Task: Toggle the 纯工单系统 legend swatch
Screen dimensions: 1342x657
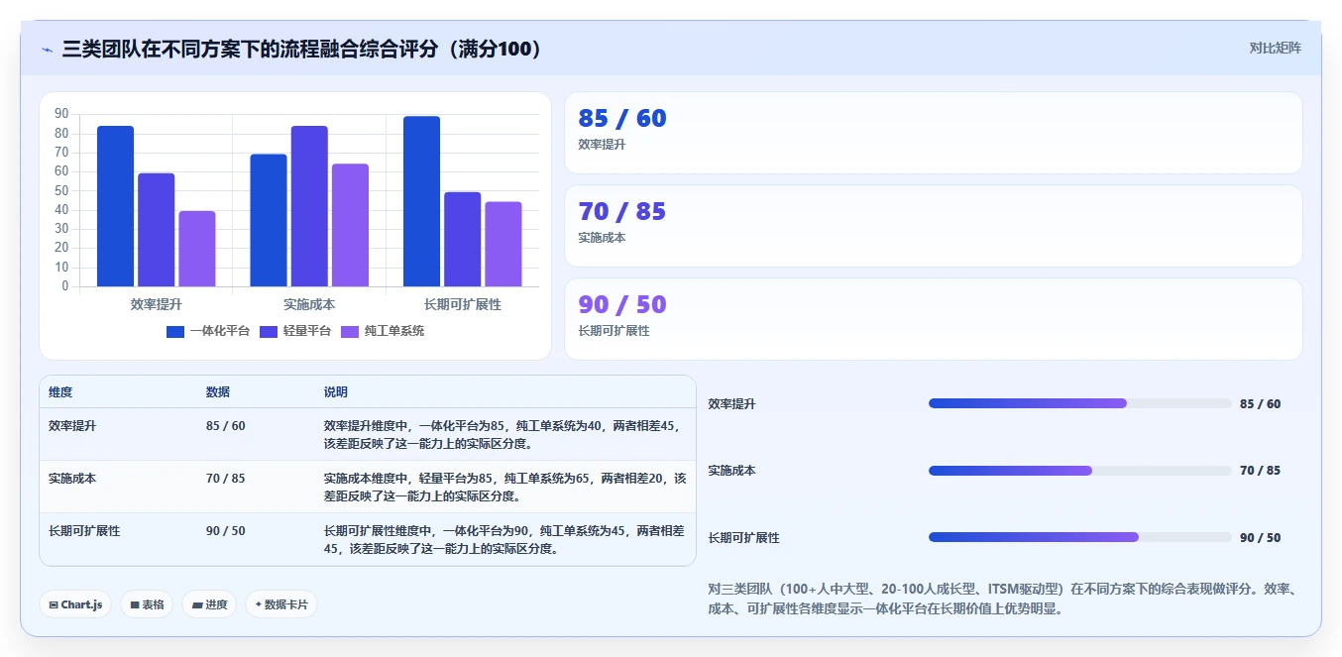Action: [x=350, y=331]
